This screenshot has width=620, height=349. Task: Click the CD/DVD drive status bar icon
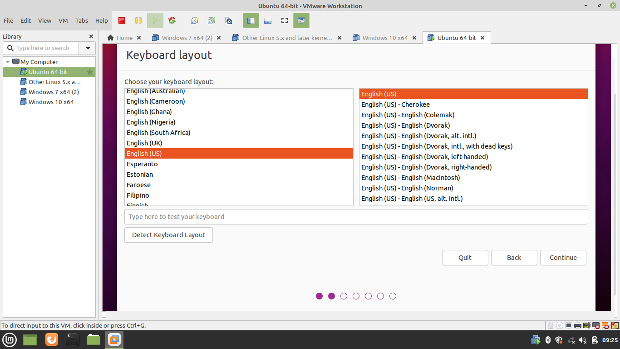560,325
